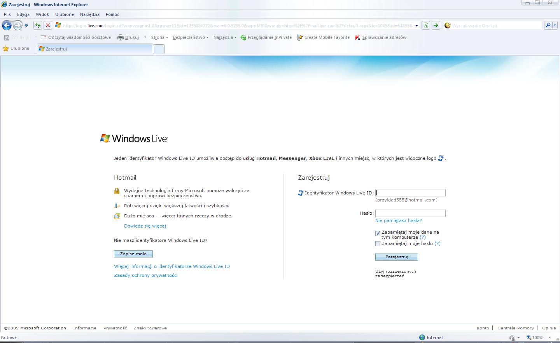Click the Windows Live ID logo after 'widoczne logo'

coord(441,158)
